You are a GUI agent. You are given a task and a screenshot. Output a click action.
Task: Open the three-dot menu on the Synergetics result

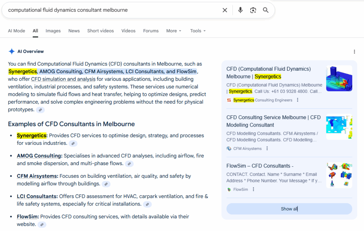297,100
